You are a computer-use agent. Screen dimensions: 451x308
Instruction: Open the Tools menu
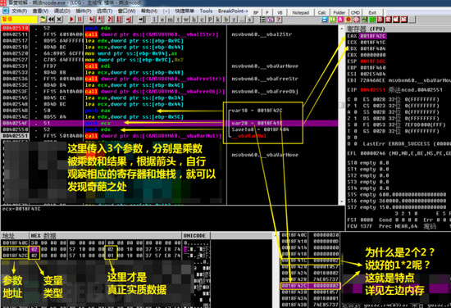point(206,11)
